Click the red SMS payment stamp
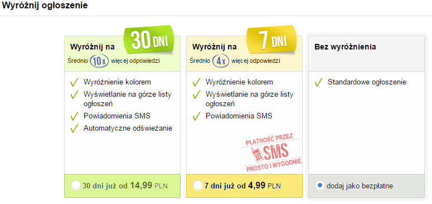Viewport: 432px width, 204px height. click(271, 153)
